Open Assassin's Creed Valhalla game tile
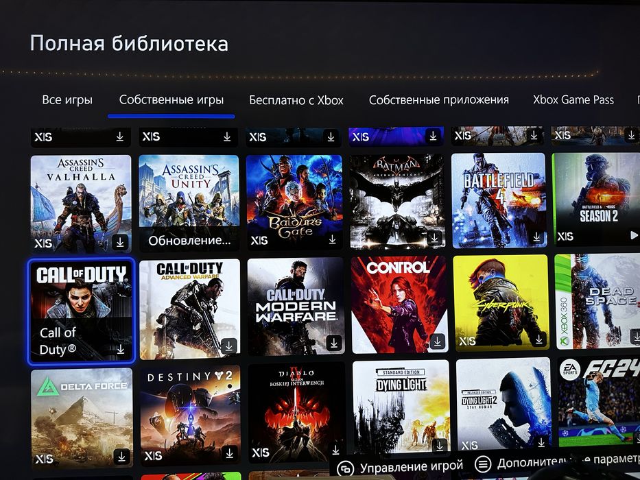 (81, 204)
